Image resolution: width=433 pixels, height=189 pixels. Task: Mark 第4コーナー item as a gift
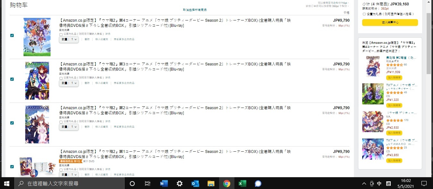click(x=61, y=34)
